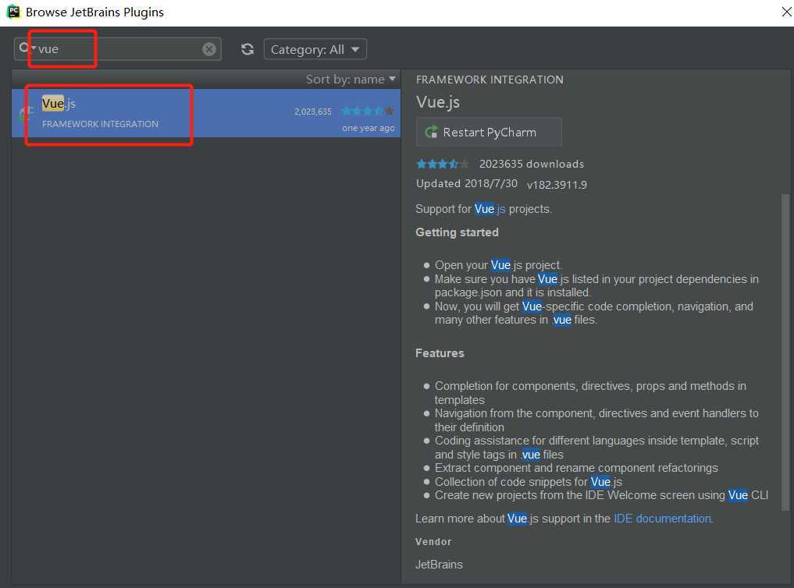Open the Category: All dropdown
794x588 pixels.
pyautogui.click(x=315, y=50)
